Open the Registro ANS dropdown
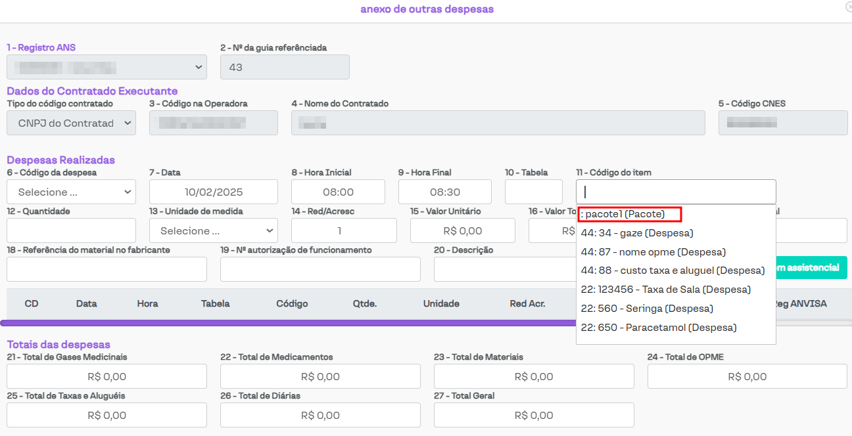Image resolution: width=852 pixels, height=436 pixels. tap(106, 67)
